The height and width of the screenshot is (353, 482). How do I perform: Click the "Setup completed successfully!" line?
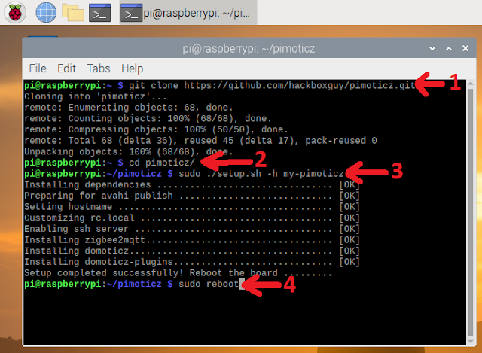point(178,273)
